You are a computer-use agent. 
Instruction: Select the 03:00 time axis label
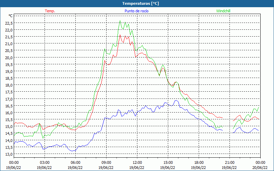point(45,162)
